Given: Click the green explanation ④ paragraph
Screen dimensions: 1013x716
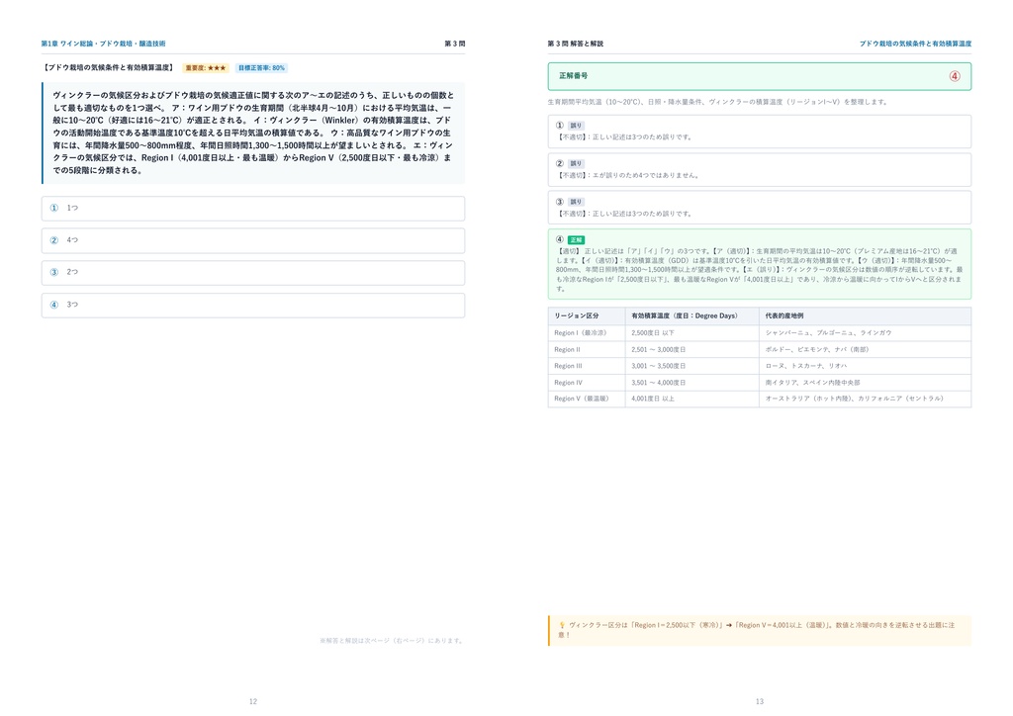Looking at the screenshot, I should (759, 269).
